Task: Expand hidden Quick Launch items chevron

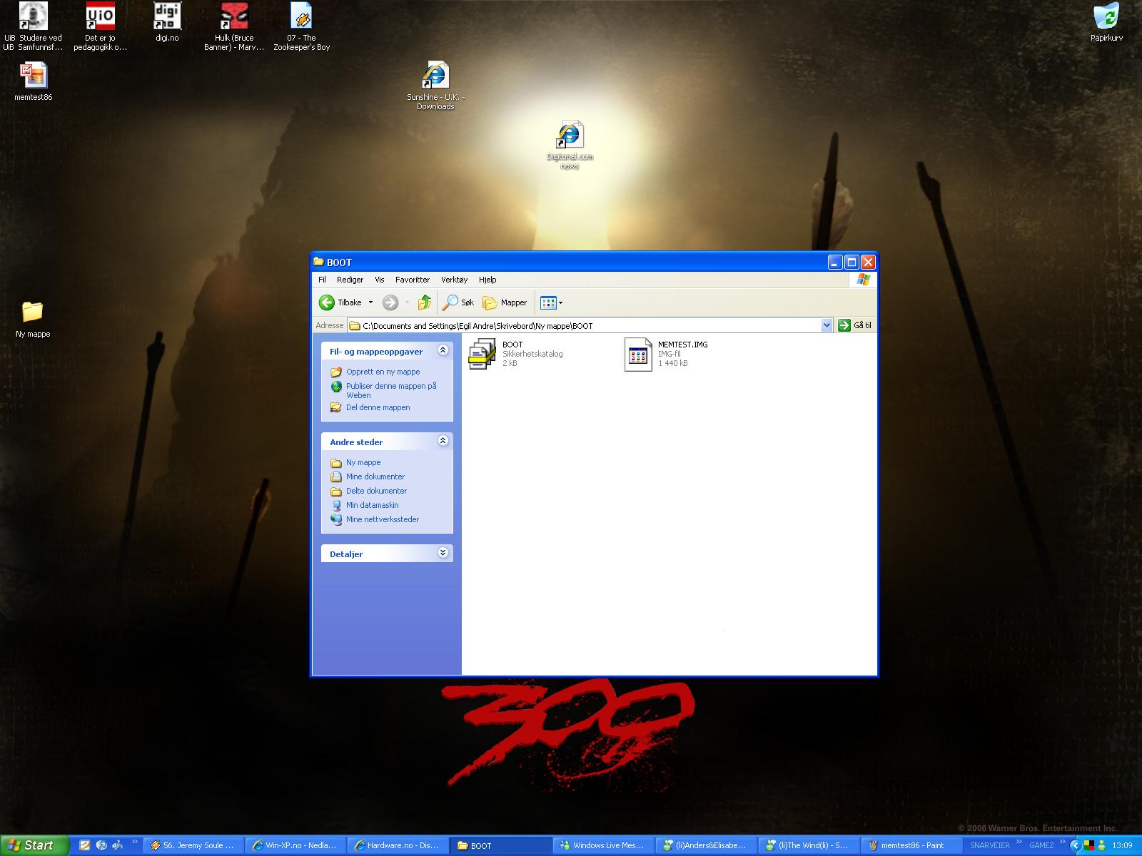Action: [134, 843]
